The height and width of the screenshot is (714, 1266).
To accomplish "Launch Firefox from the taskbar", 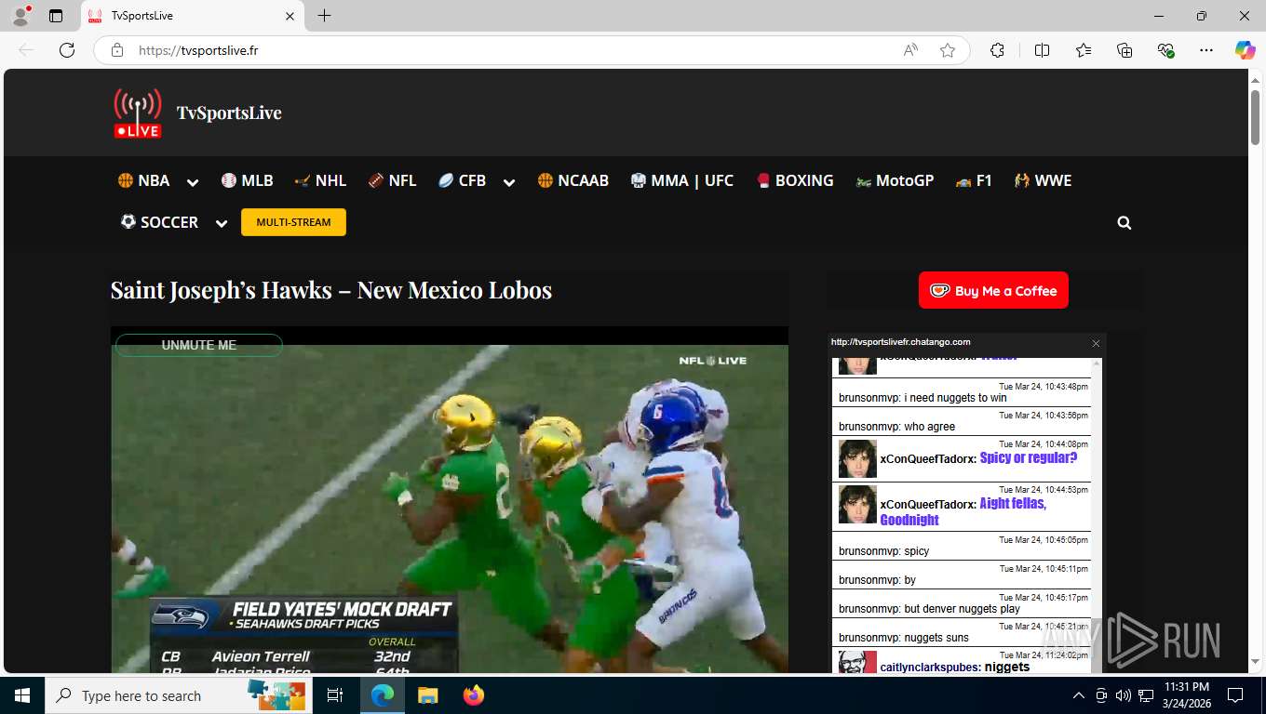I will (473, 695).
